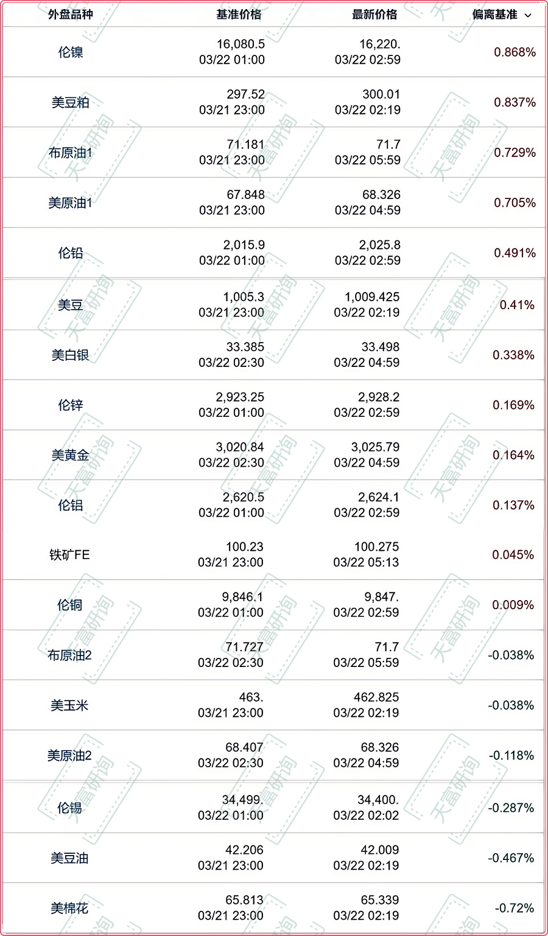The image size is (548, 936).
Task: Open the 美黄金 commodity link
Action: tap(71, 455)
